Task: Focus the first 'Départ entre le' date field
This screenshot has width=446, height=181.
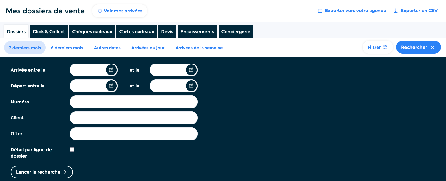Action: 88,86
